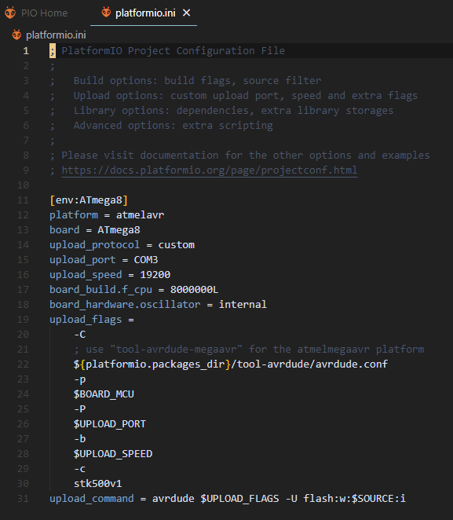Click the 'upload_flags' key
Viewport: 453px width, 520px height.
tap(86, 320)
